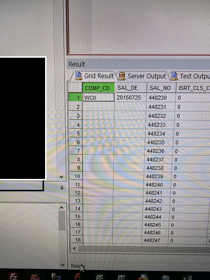
Task: Click the result grid's left scroll arrow
Action: [x=74, y=248]
